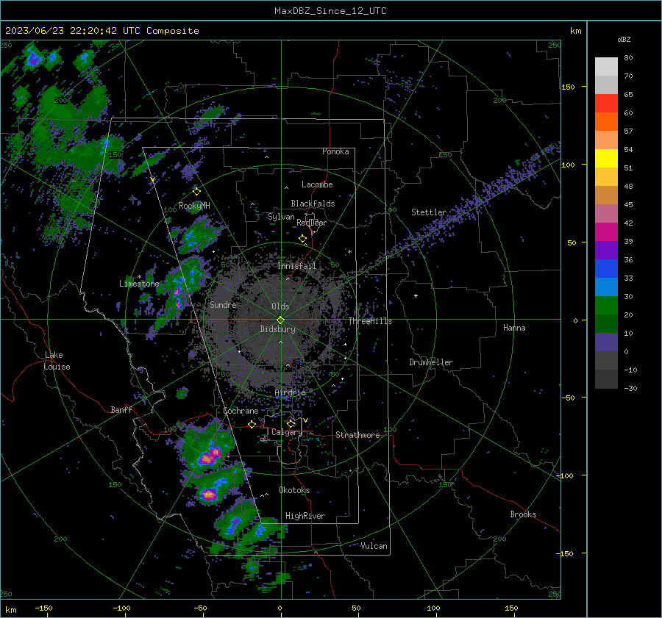662x618 pixels.
Task: Click the Innisfail city label
Action: [x=297, y=266]
